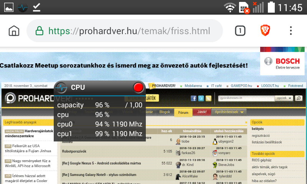Open the RIOS gépház link
This screenshot has height=184, width=307.
pos(261,160)
